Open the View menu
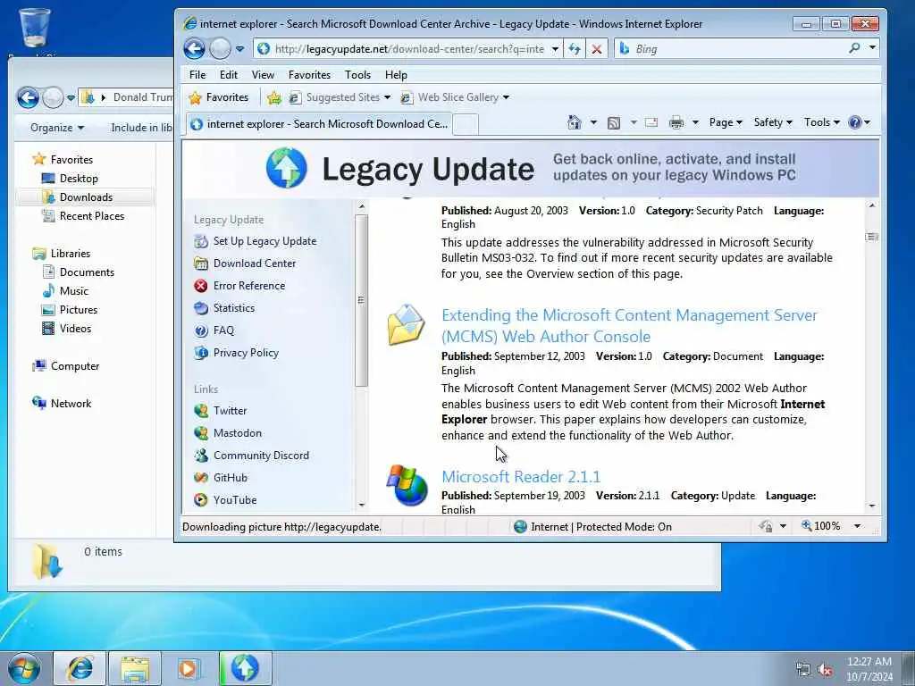Screen dimensions: 915x686 263,75
